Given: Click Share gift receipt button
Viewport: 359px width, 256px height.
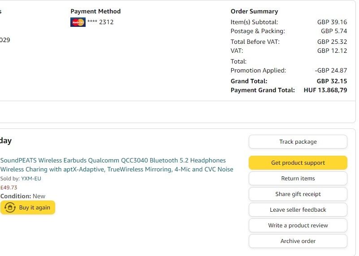Looking at the screenshot, I should coord(298,194).
